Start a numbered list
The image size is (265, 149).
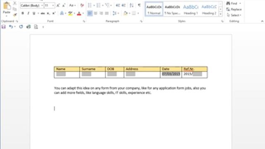pos(99,5)
